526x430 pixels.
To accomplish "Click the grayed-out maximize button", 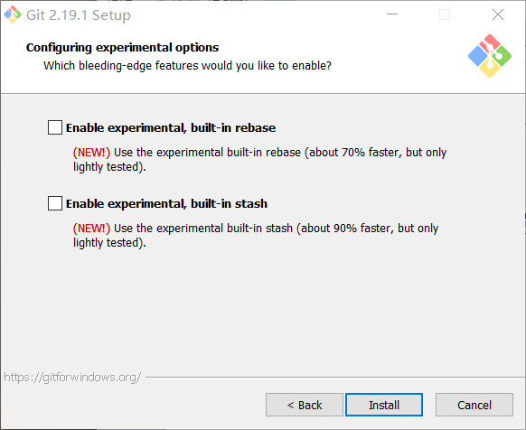I will click(x=445, y=14).
